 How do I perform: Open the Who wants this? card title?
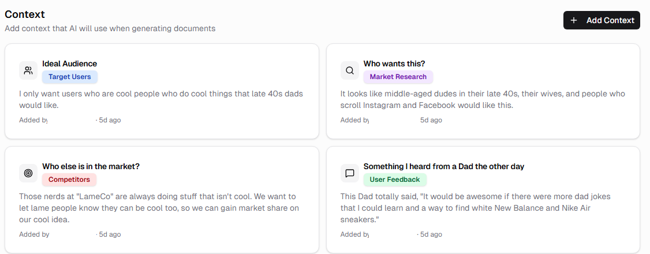394,63
